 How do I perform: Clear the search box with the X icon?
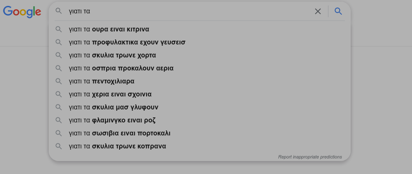point(318,12)
